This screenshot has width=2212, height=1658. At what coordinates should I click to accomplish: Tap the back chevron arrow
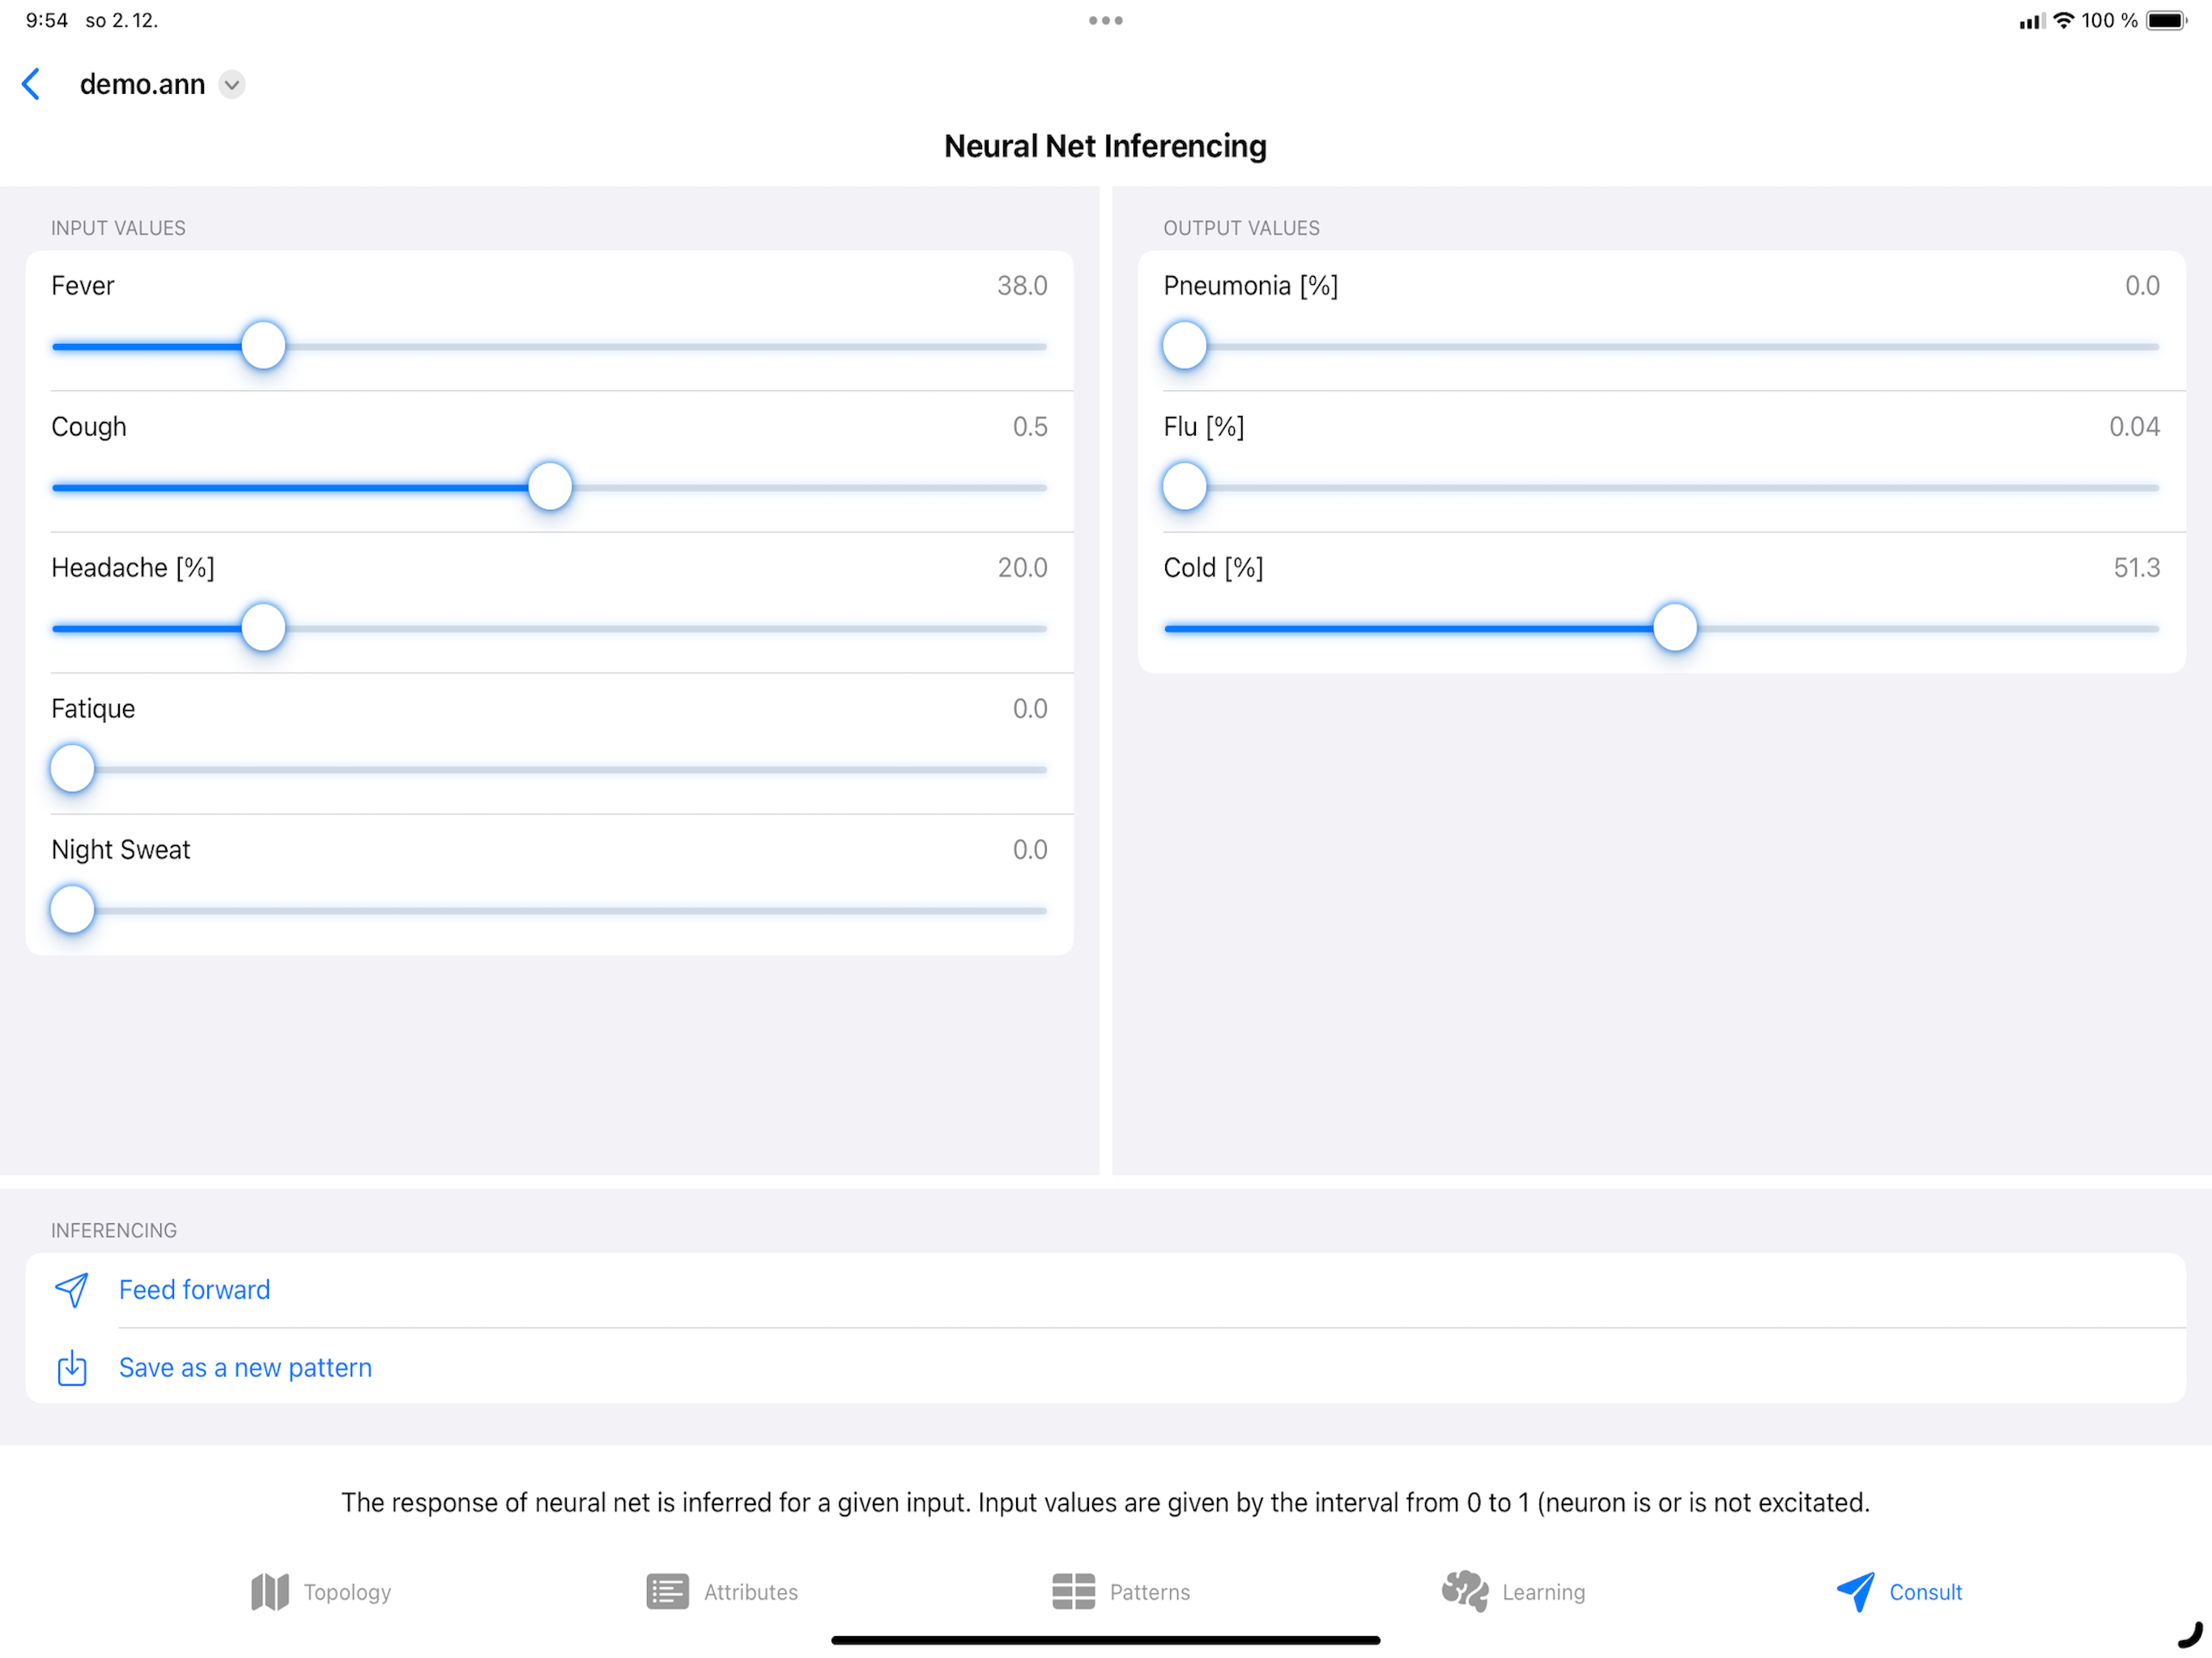point(32,84)
